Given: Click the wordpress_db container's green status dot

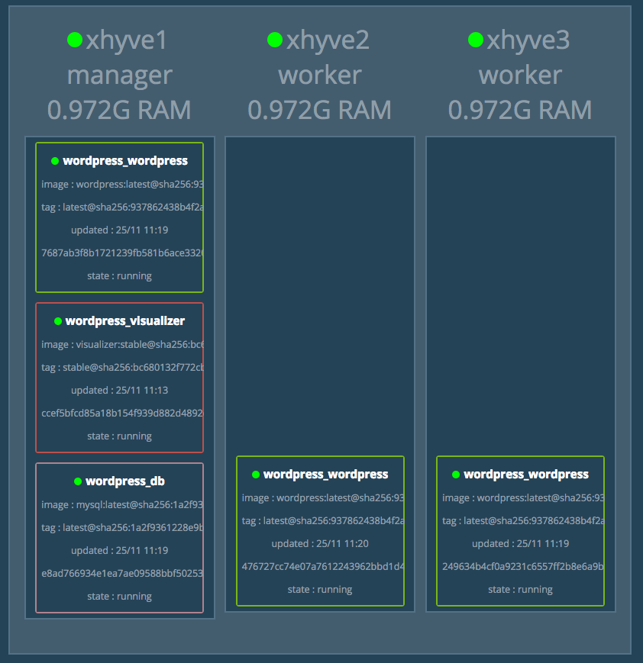Looking at the screenshot, I should click(x=78, y=481).
